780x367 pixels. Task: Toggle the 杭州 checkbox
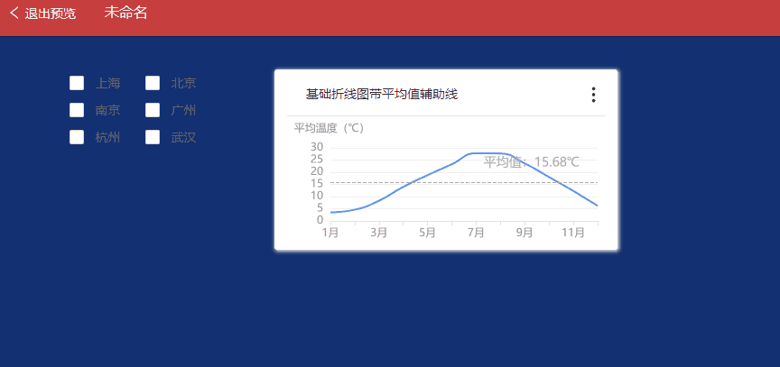(x=77, y=138)
